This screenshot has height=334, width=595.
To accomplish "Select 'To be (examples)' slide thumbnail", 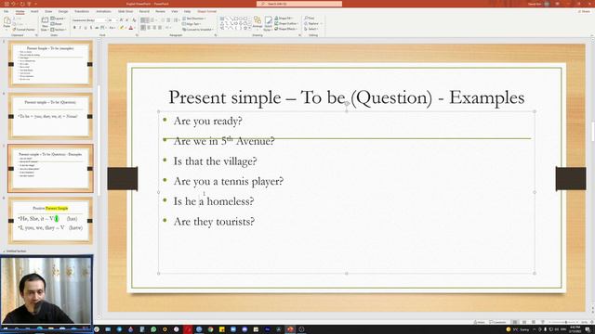I will coord(50,64).
